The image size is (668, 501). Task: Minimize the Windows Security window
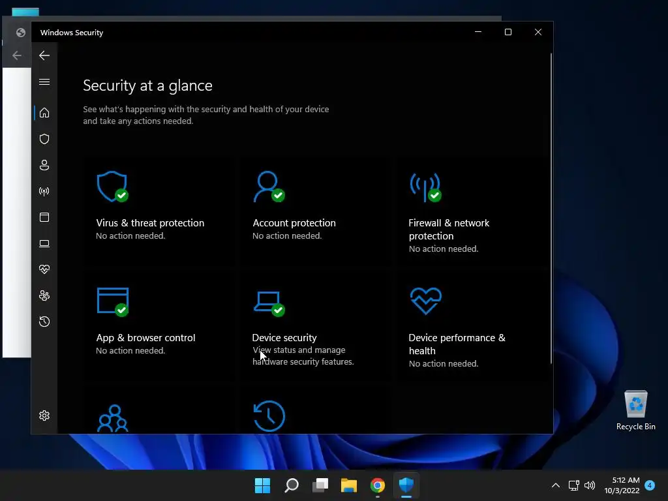point(478,32)
